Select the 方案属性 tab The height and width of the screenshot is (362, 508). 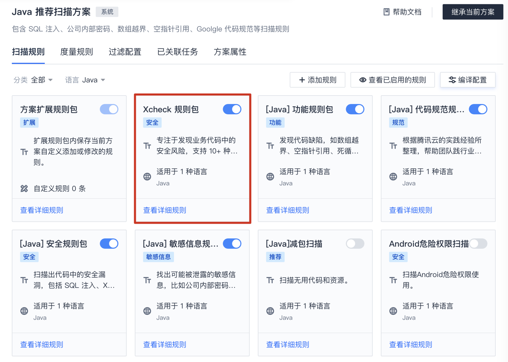click(x=230, y=52)
